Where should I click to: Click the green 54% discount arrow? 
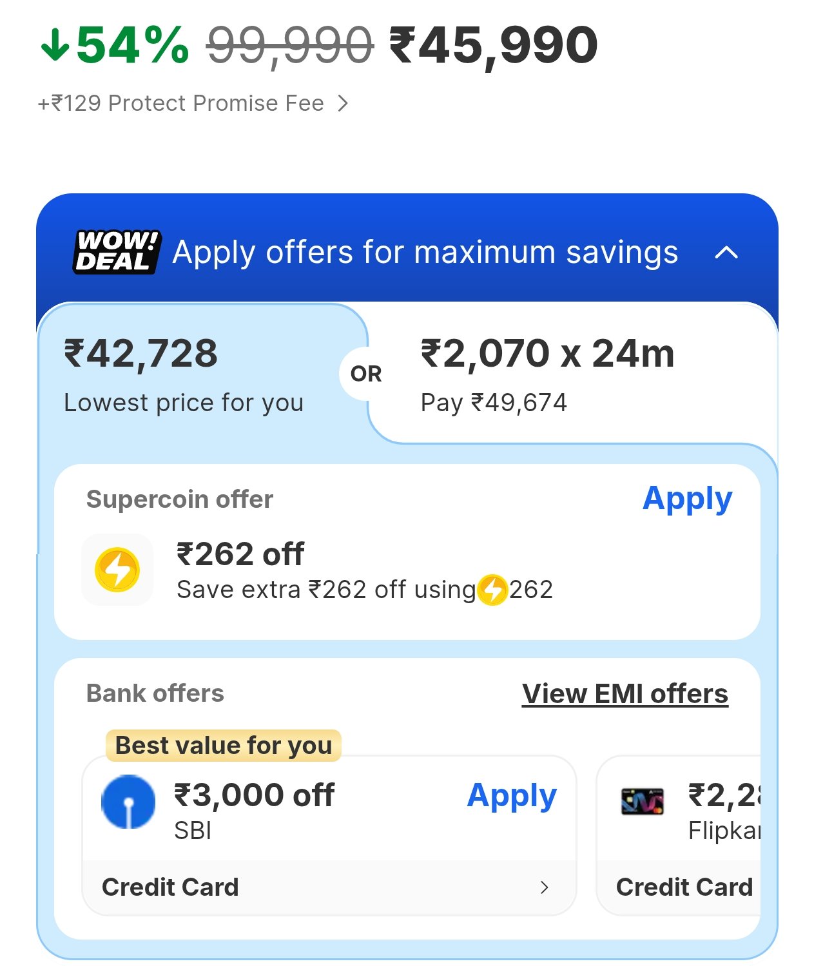tap(55, 45)
